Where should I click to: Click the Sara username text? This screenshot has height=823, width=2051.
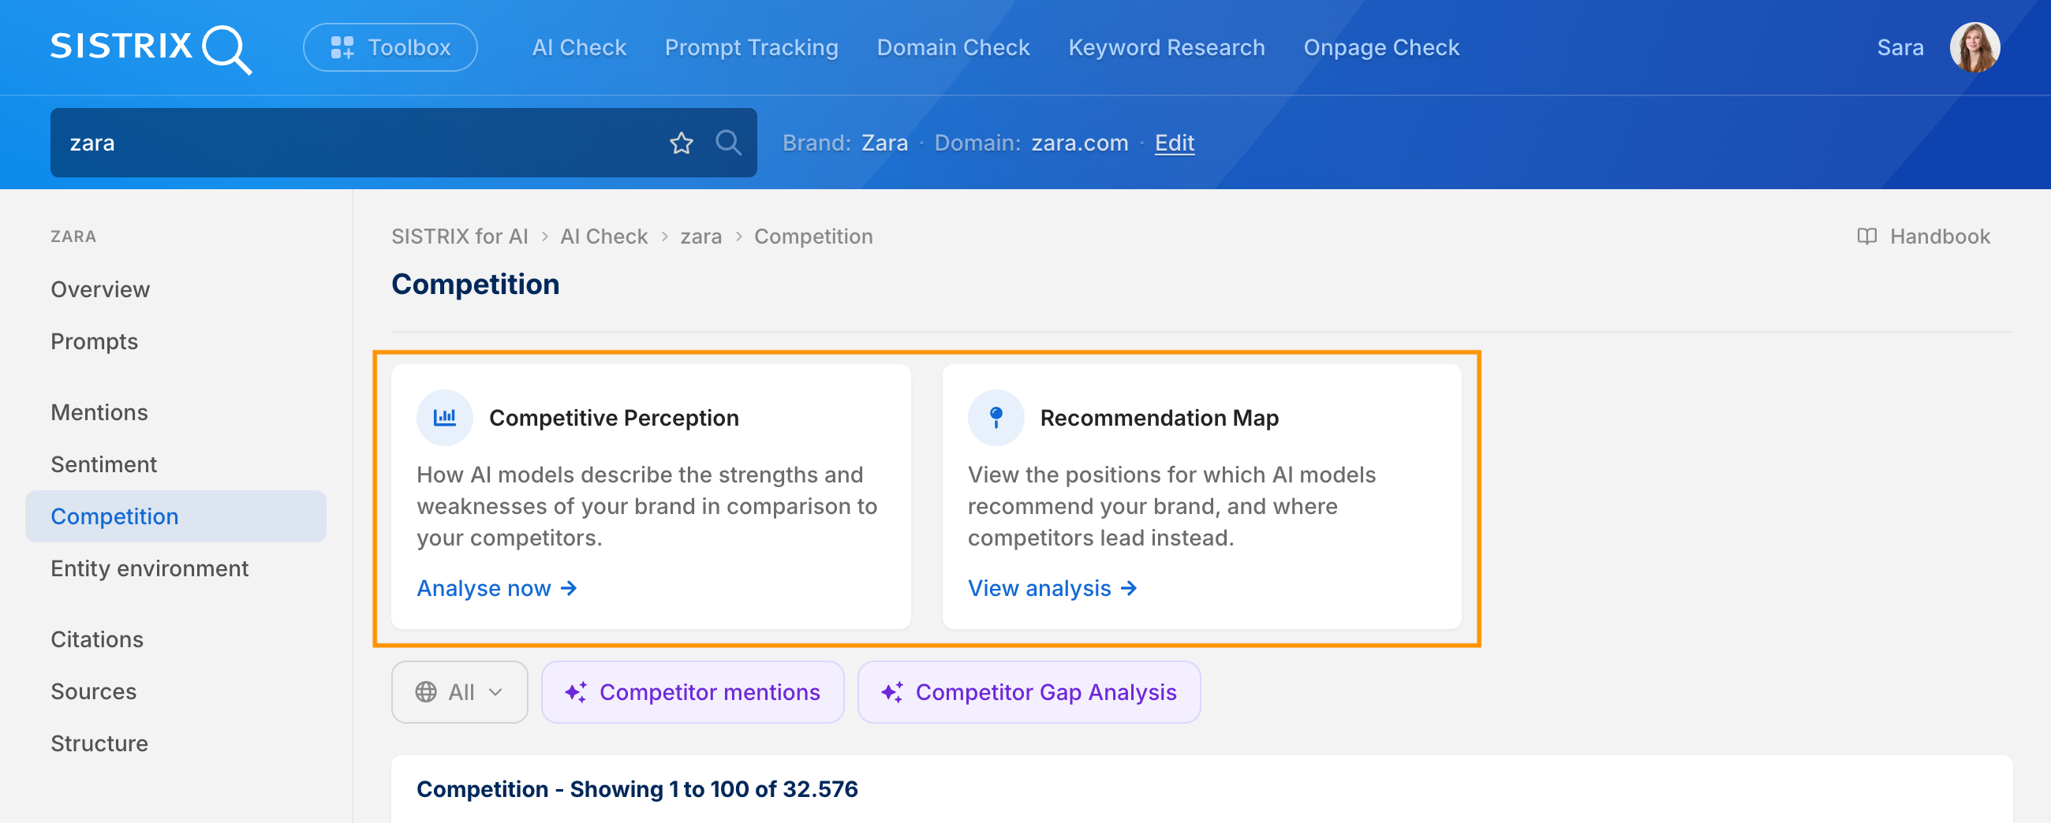1900,48
